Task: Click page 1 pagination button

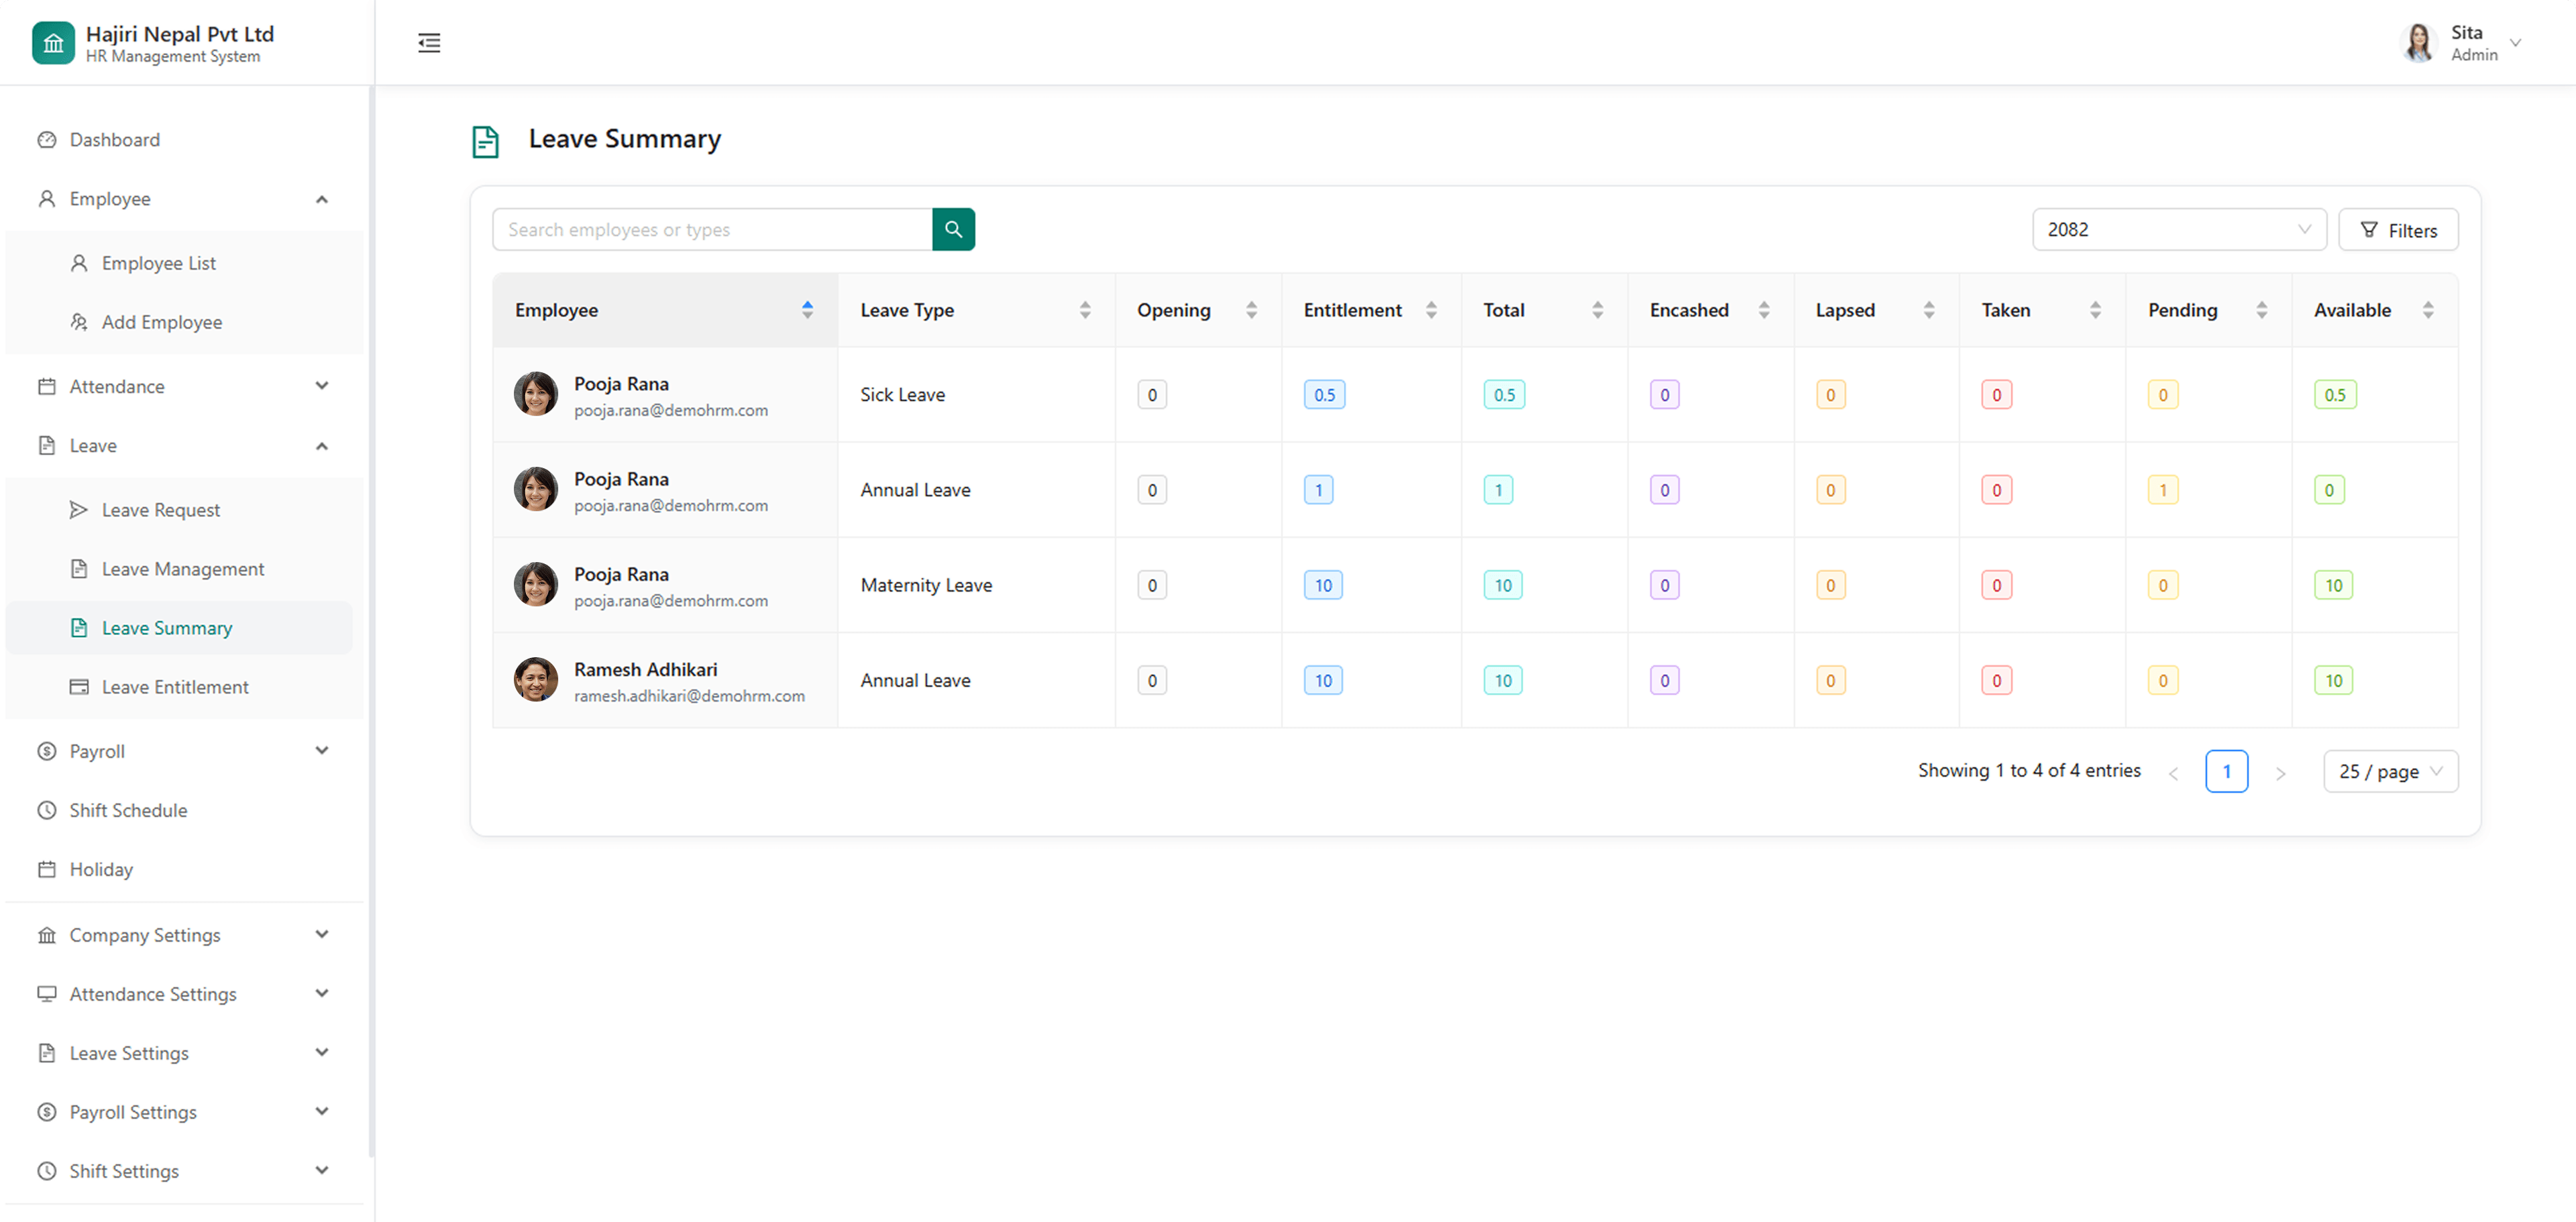Action: pos(2226,771)
